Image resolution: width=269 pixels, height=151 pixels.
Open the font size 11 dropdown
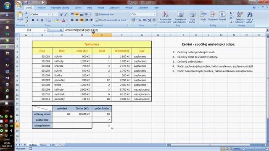click(x=57, y=14)
